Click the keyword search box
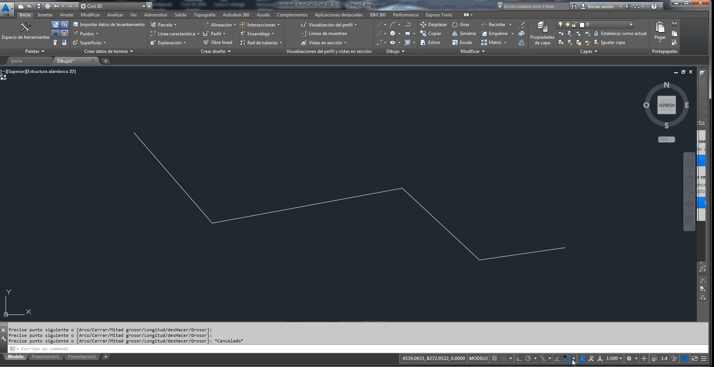Viewport: 714px width, 367px height. [x=535, y=6]
